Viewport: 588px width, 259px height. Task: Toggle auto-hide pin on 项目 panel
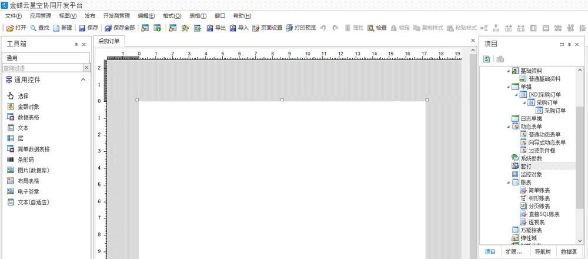(570, 45)
